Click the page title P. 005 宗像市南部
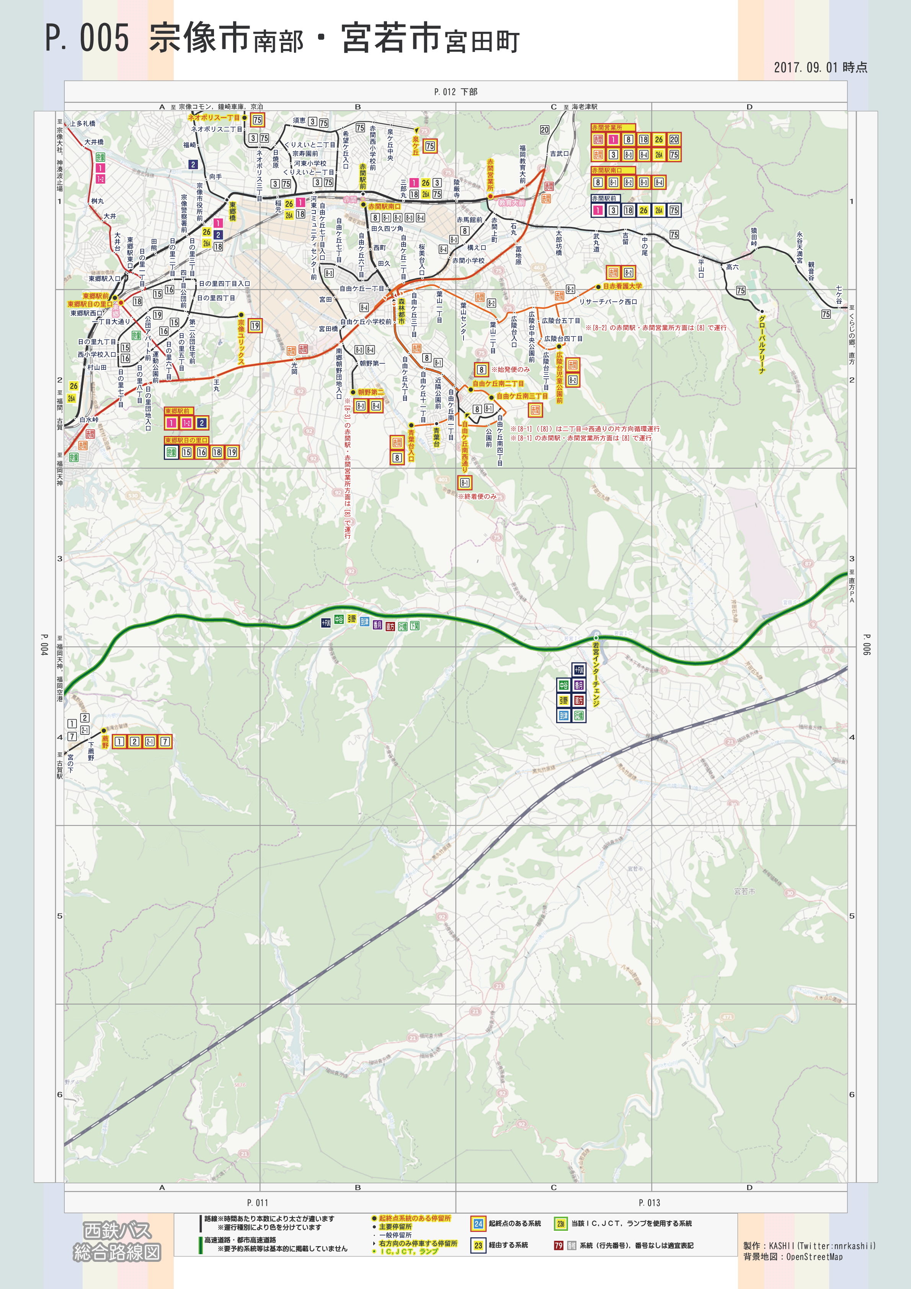Image resolution: width=911 pixels, height=1289 pixels. [282, 38]
